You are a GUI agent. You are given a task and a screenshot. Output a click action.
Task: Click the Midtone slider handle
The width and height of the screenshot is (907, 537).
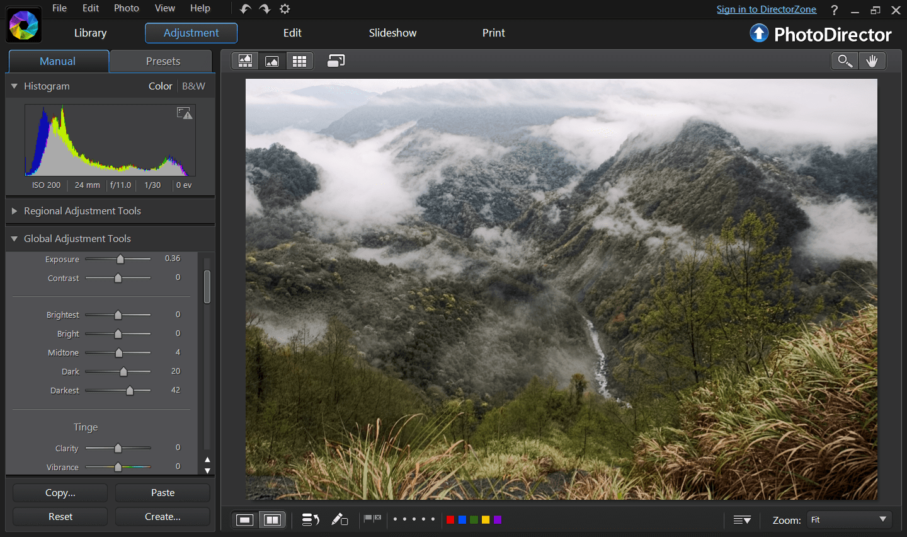point(118,353)
